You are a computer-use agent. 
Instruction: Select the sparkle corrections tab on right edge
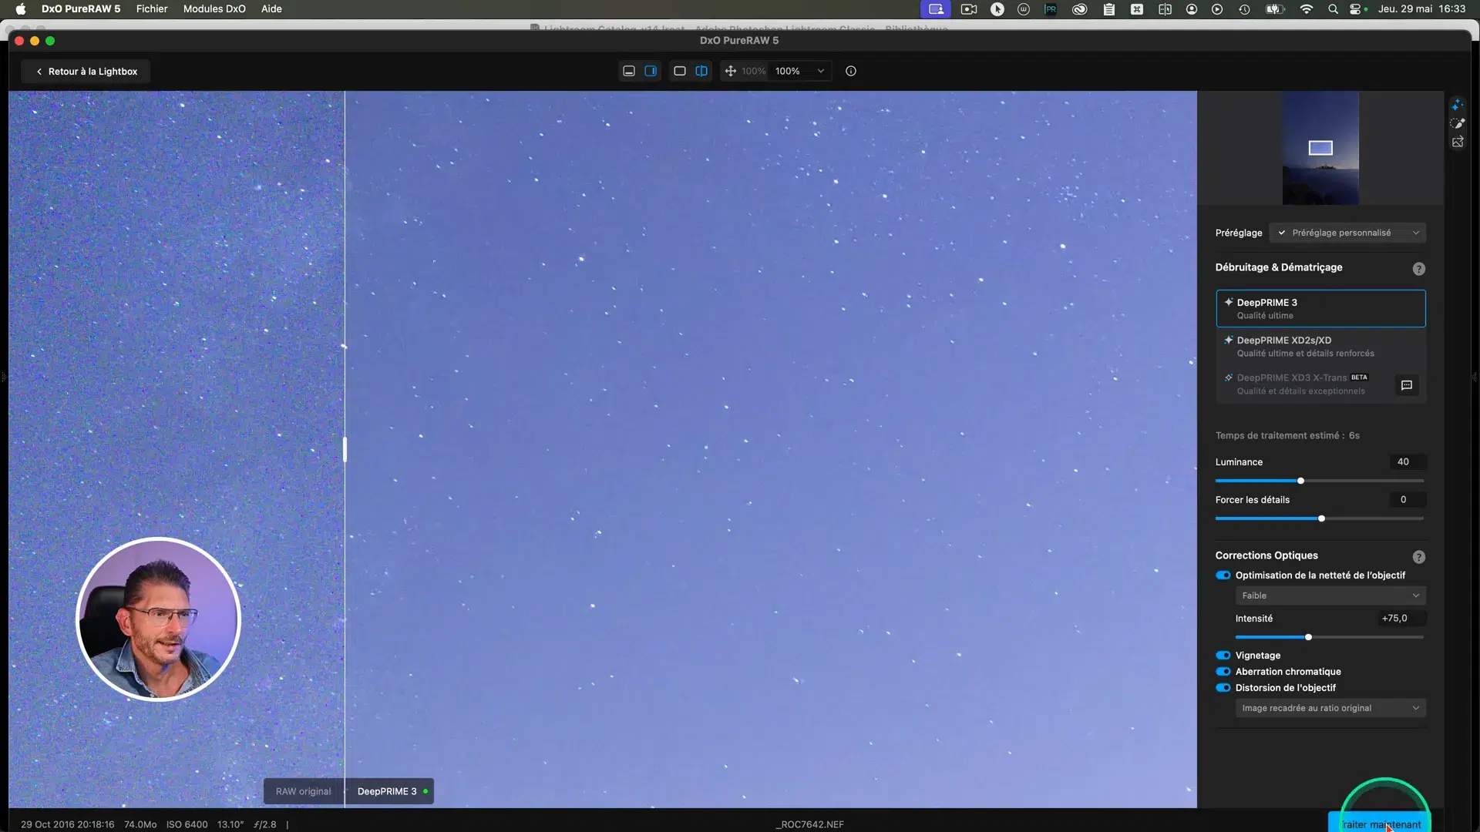click(x=1458, y=105)
